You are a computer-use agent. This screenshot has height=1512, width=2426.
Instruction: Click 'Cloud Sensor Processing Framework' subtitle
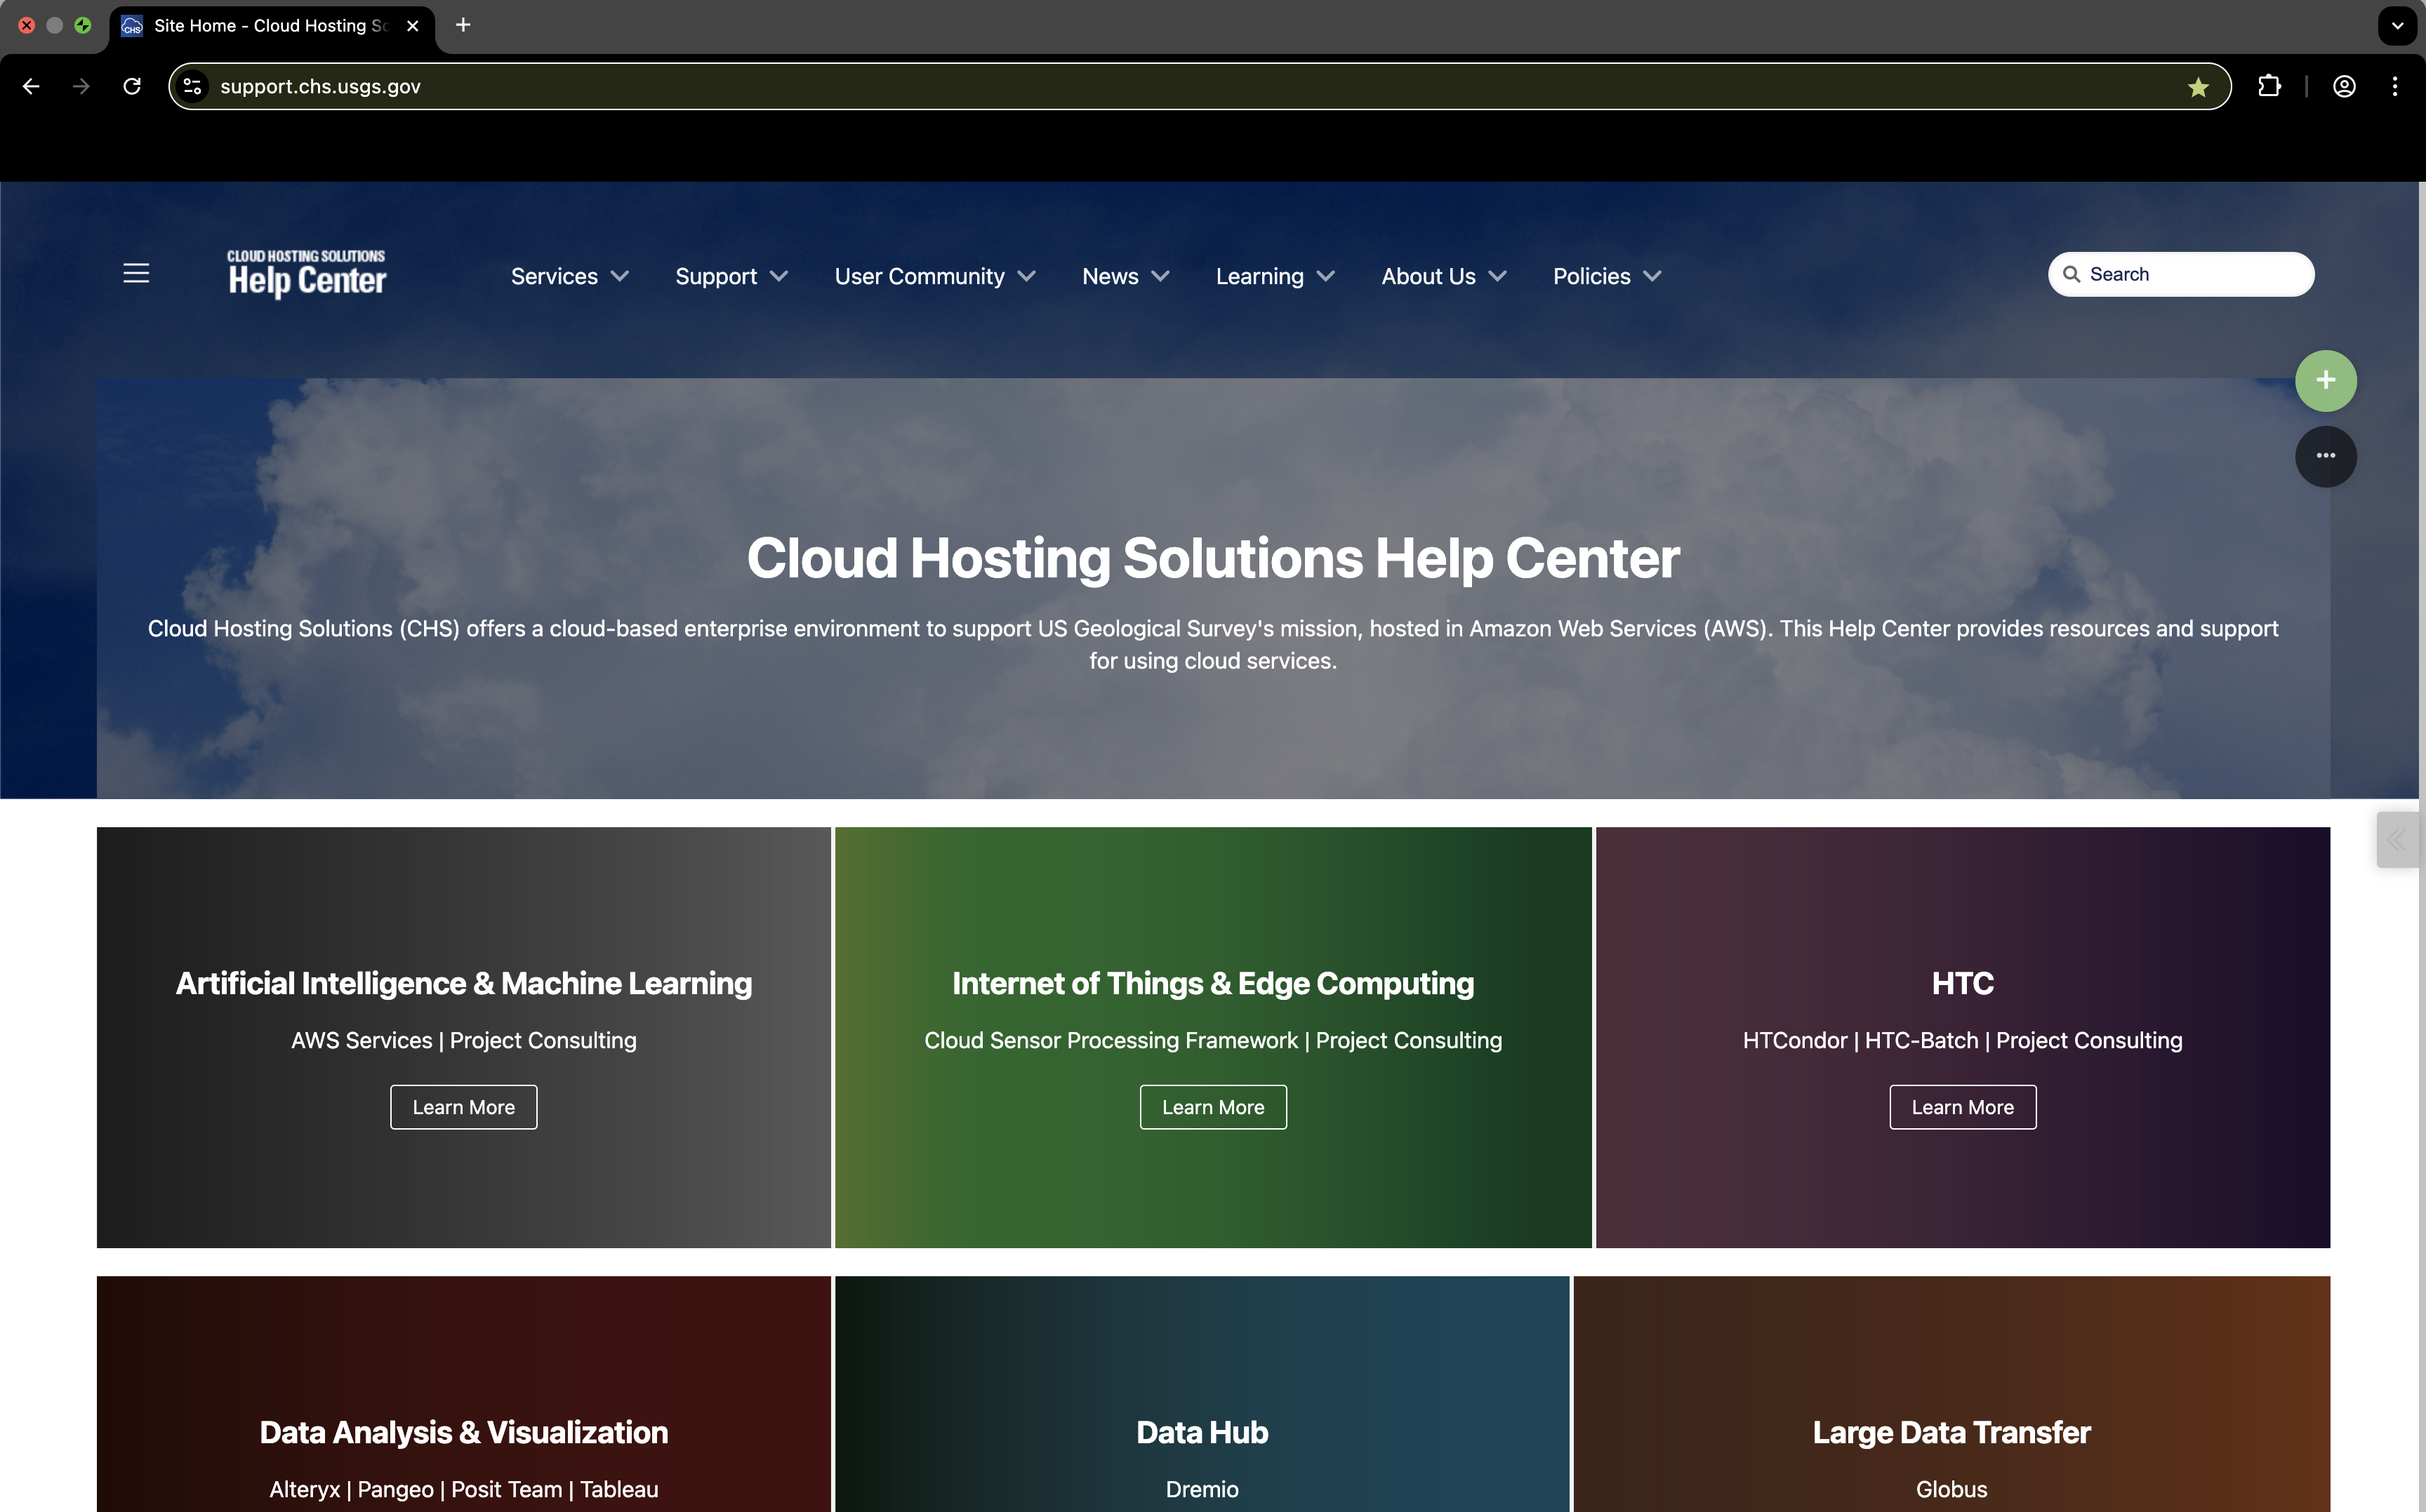pos(1111,1040)
